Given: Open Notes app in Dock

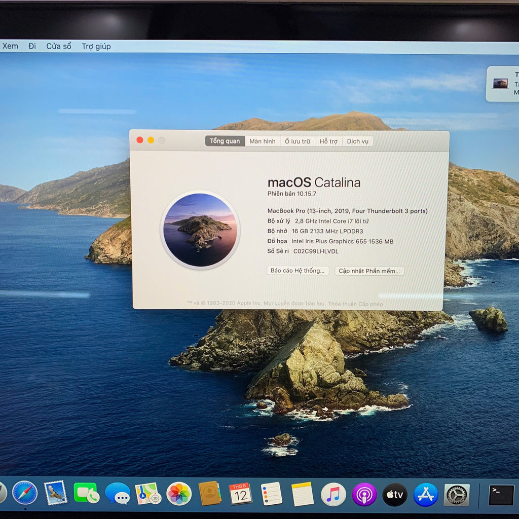Looking at the screenshot, I should (x=302, y=494).
